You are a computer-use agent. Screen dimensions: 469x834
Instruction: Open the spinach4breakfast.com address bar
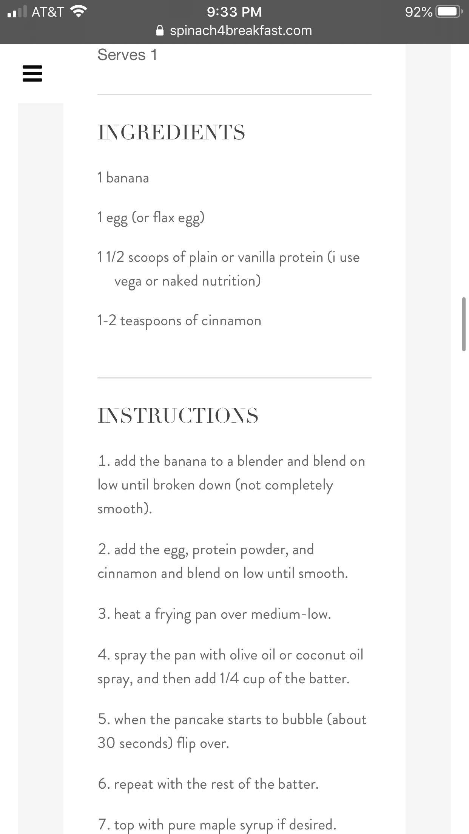point(234,31)
